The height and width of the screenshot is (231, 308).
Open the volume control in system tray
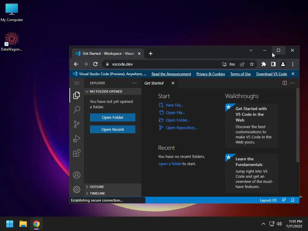click(x=279, y=224)
